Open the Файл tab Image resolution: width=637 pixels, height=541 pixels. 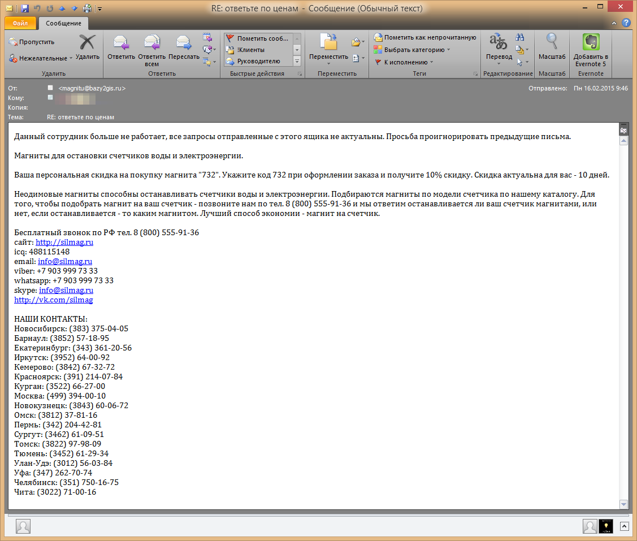point(20,23)
